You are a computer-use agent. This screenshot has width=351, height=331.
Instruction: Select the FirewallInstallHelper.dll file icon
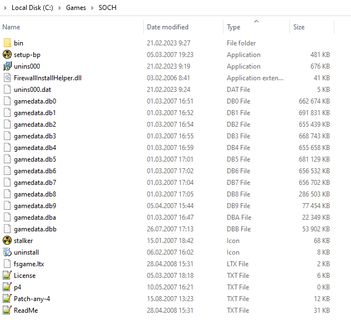7,77
